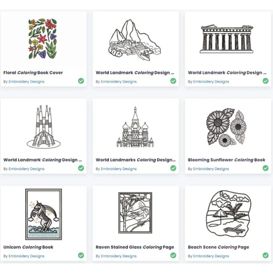Click green checkmark on Beach Scene Coloring Page
The width and height of the screenshot is (273, 273).
(265, 255)
